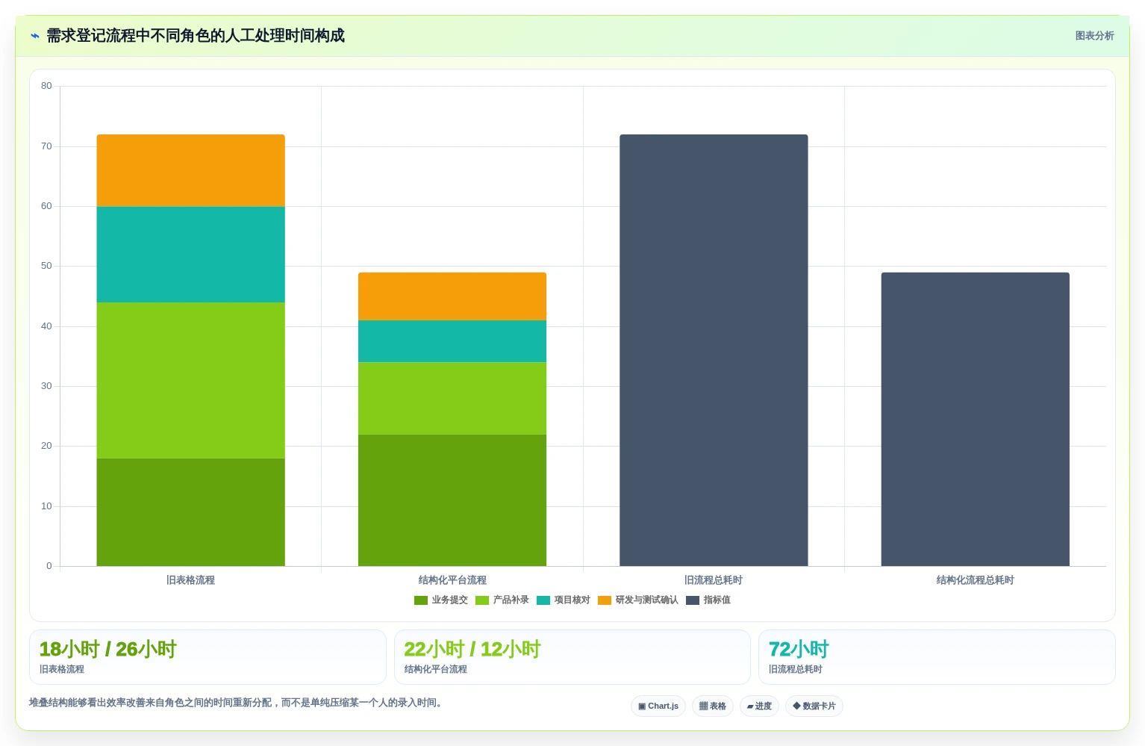
Task: Click the Chart.js tag button
Action: (658, 706)
